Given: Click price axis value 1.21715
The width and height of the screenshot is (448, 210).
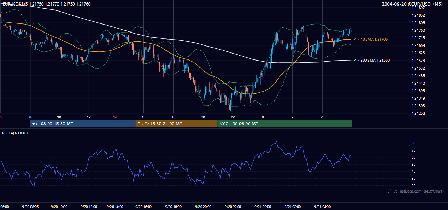Looking at the screenshot, I should point(419,38).
